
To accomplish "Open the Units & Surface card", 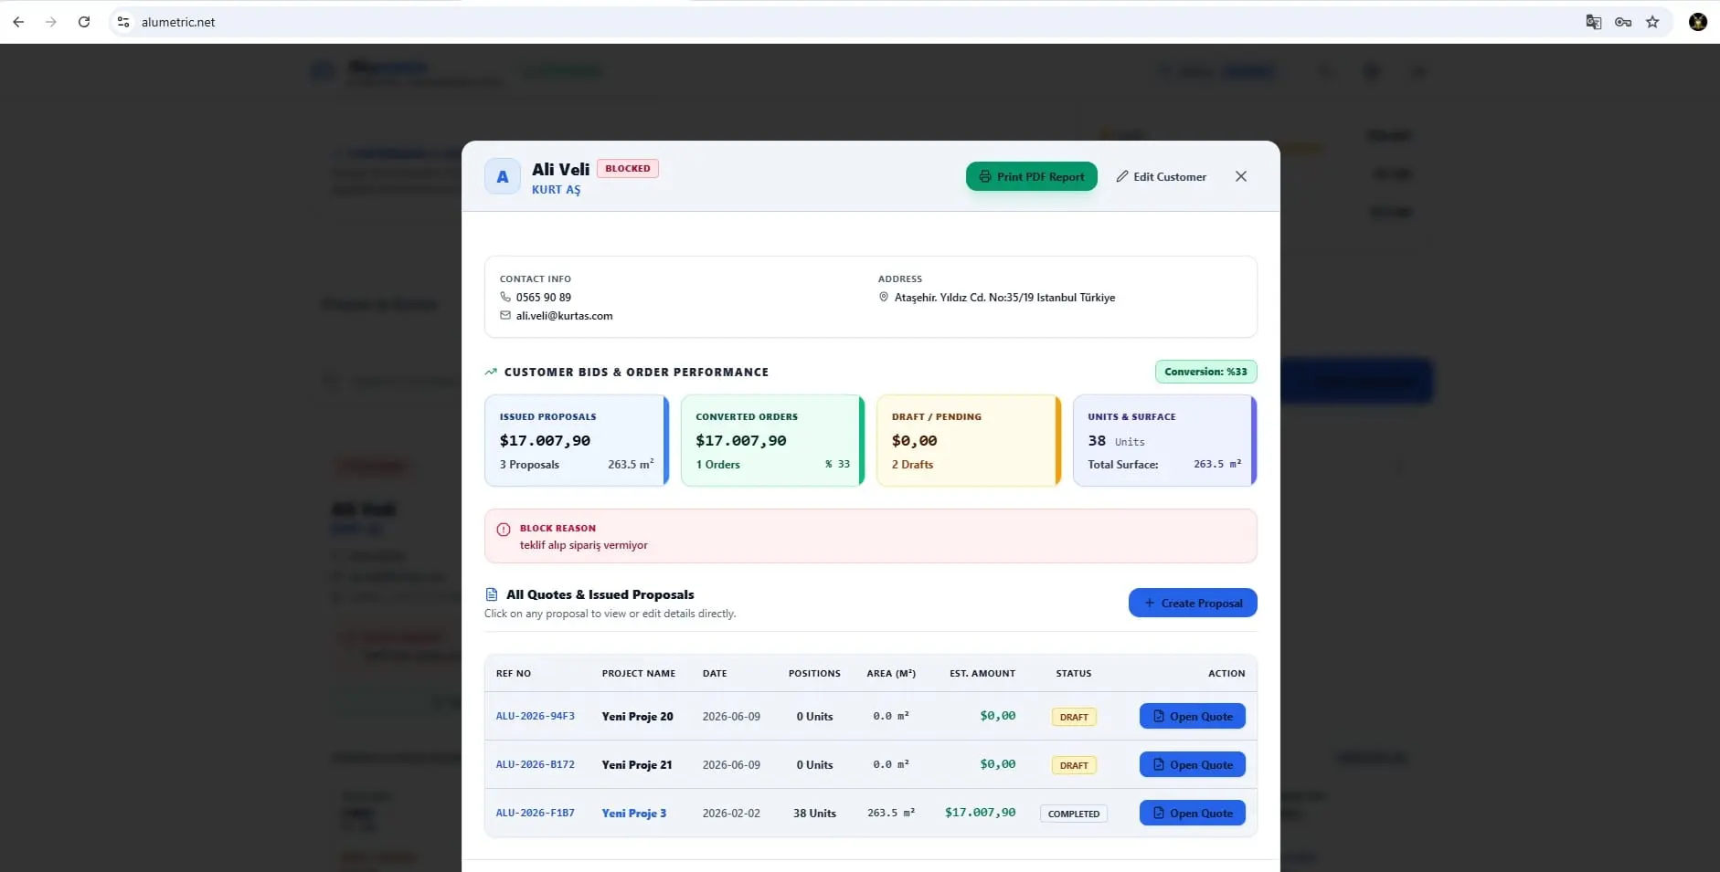I will click(x=1164, y=440).
